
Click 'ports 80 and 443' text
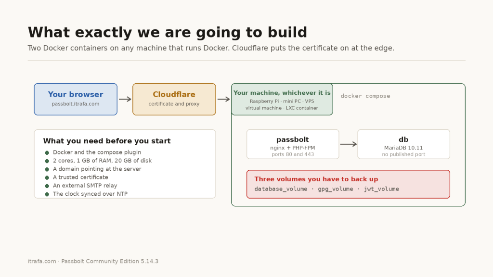[x=293, y=154]
